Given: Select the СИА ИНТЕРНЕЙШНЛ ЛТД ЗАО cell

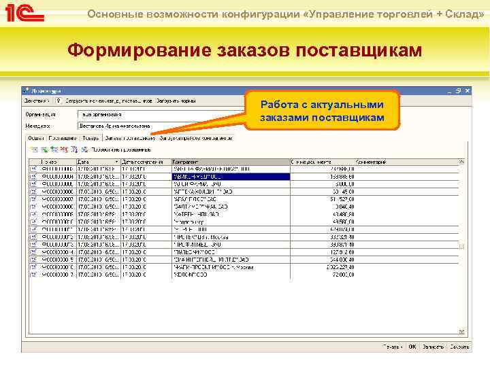Looking at the screenshot, I should [231, 260].
